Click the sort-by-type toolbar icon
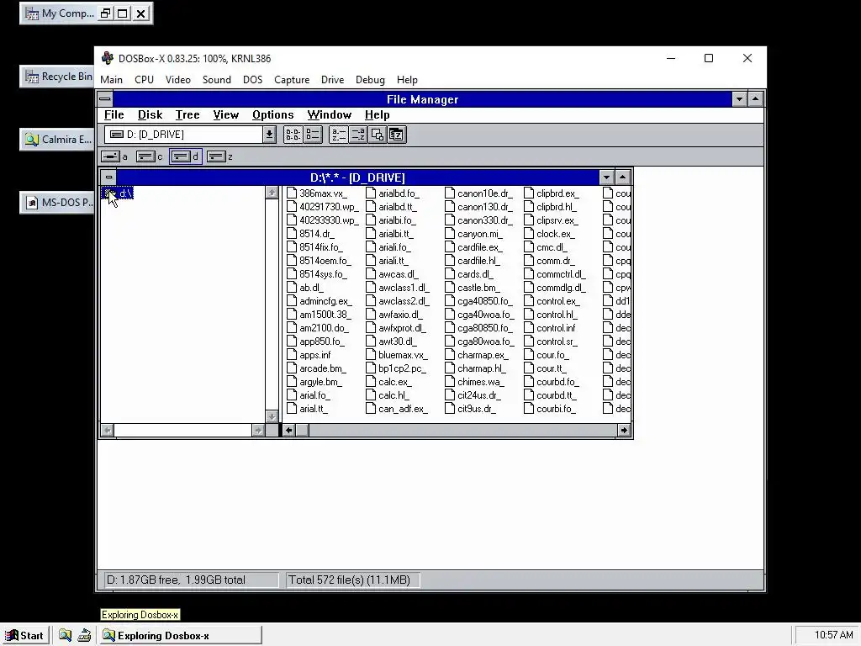This screenshot has height=646, width=861. pos(358,135)
